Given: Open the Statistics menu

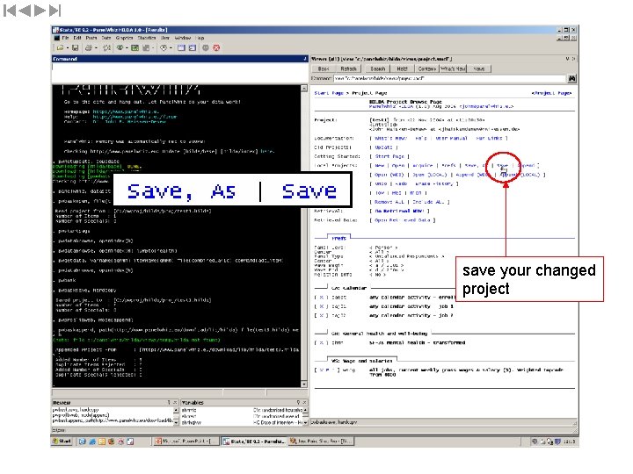Looking at the screenshot, I should 147,38.
